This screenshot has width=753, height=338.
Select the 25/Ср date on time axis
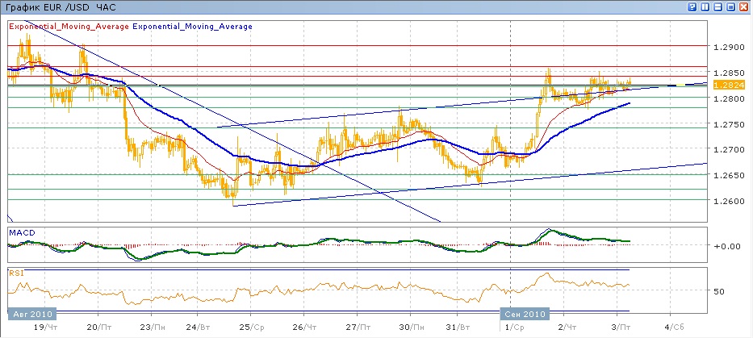[253, 329]
